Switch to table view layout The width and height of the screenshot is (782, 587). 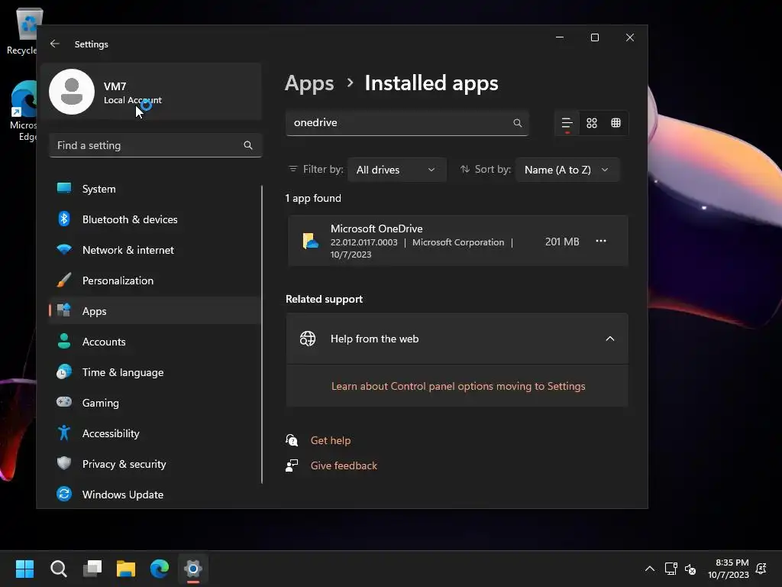tap(616, 123)
